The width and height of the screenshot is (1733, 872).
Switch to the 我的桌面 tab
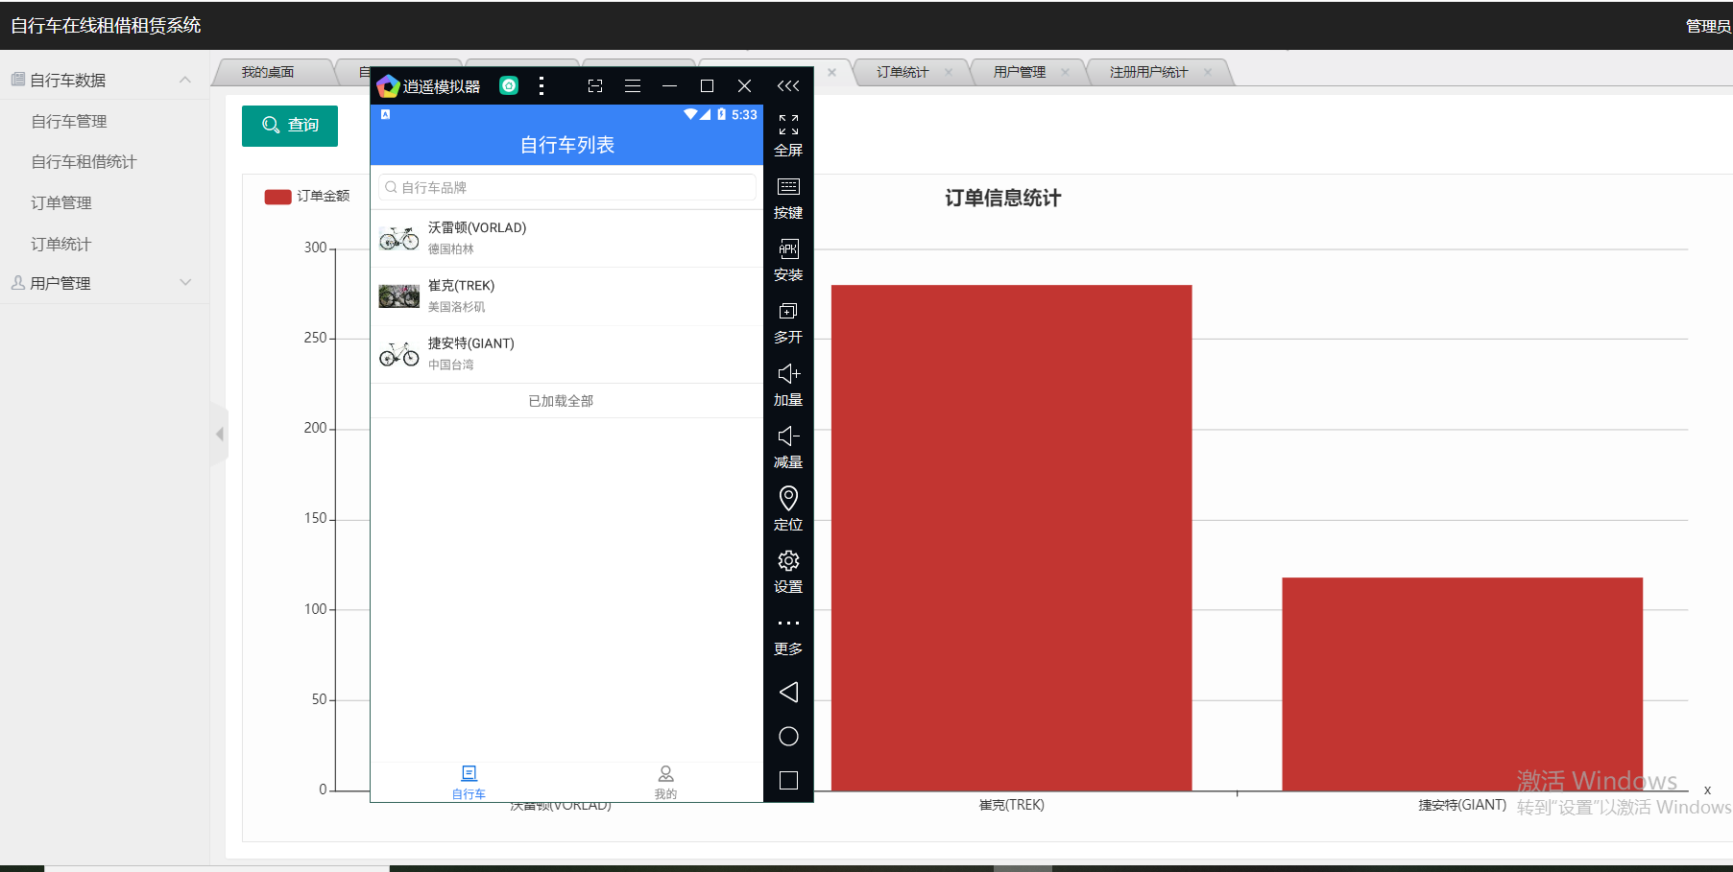coord(269,72)
